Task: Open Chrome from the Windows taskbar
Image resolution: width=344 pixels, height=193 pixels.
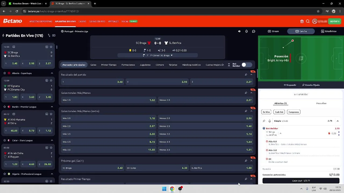Action: [172, 189]
